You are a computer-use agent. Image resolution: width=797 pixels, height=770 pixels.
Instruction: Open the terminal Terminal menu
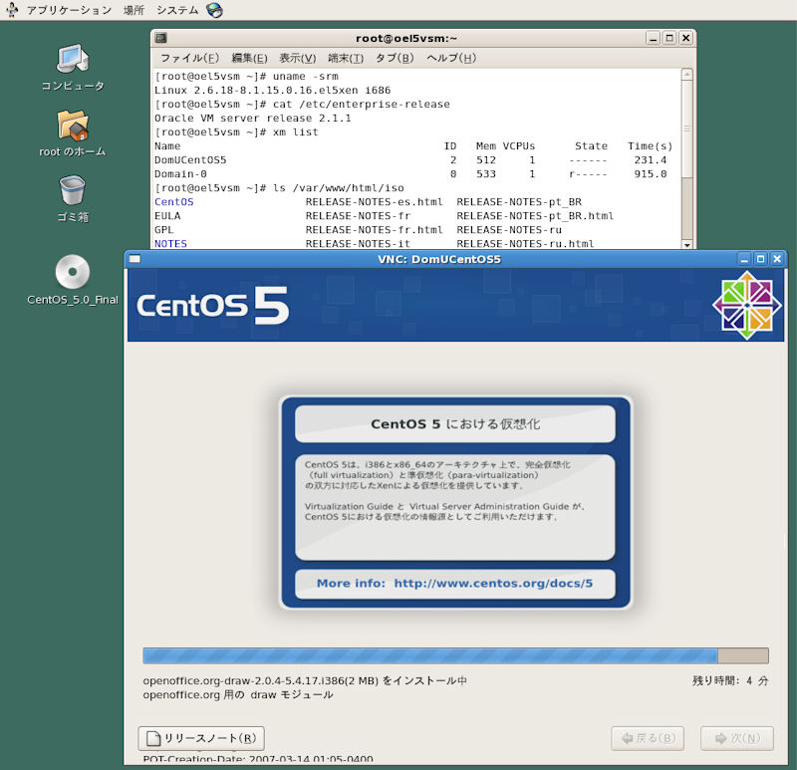pos(346,58)
